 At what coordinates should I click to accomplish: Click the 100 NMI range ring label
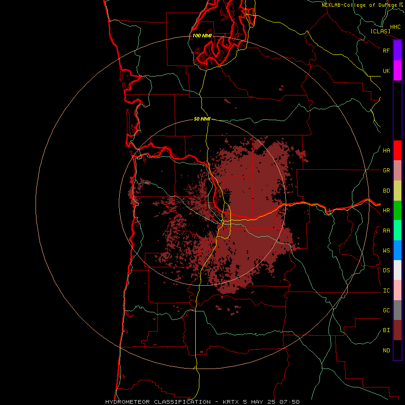202,36
